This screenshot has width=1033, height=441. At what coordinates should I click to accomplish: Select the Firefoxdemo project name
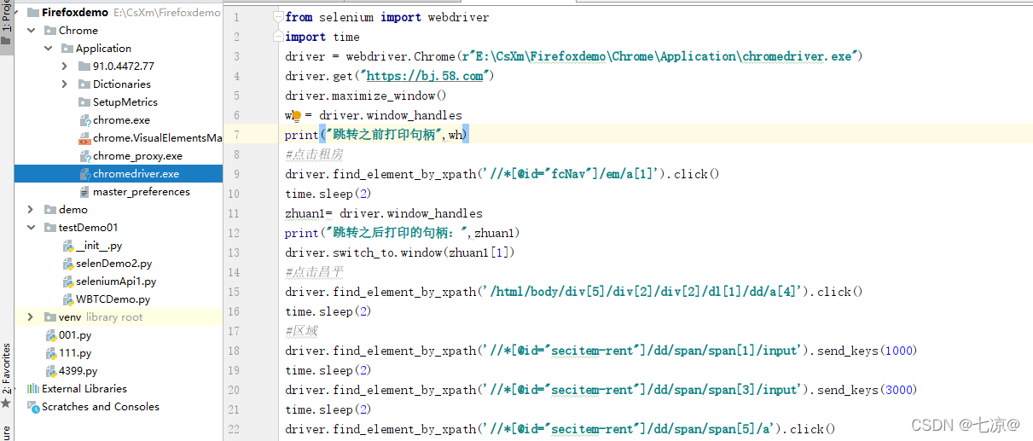75,13
